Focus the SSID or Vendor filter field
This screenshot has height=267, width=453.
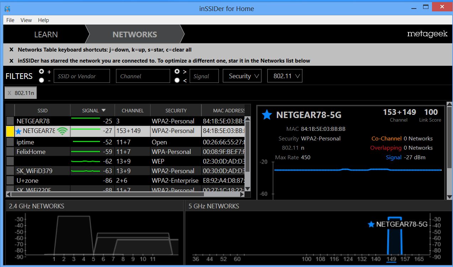(82, 76)
